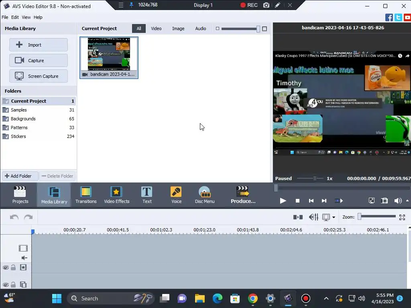
Task: Open the Edit menu
Action: [x=15, y=17]
